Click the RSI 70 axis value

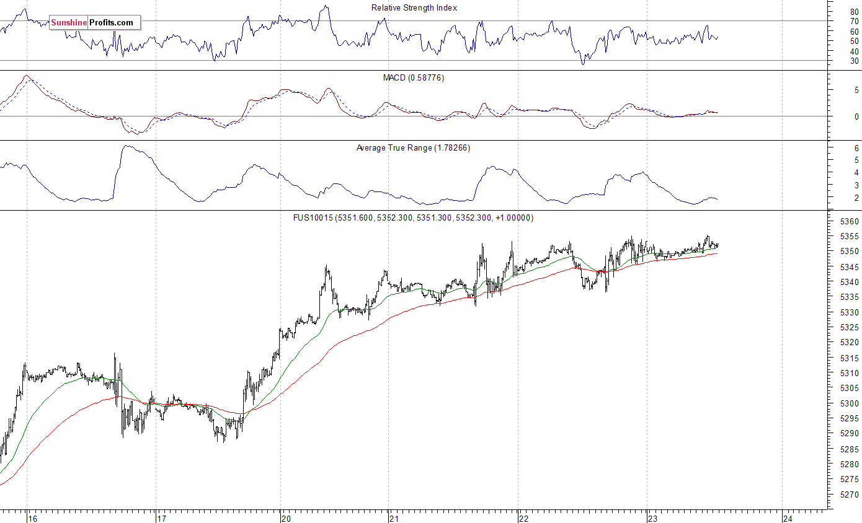point(854,22)
